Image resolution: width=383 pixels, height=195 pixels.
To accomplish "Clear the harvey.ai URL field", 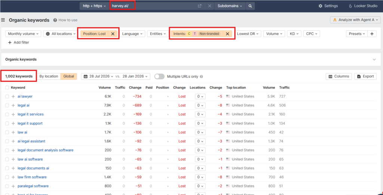I will pos(209,6).
